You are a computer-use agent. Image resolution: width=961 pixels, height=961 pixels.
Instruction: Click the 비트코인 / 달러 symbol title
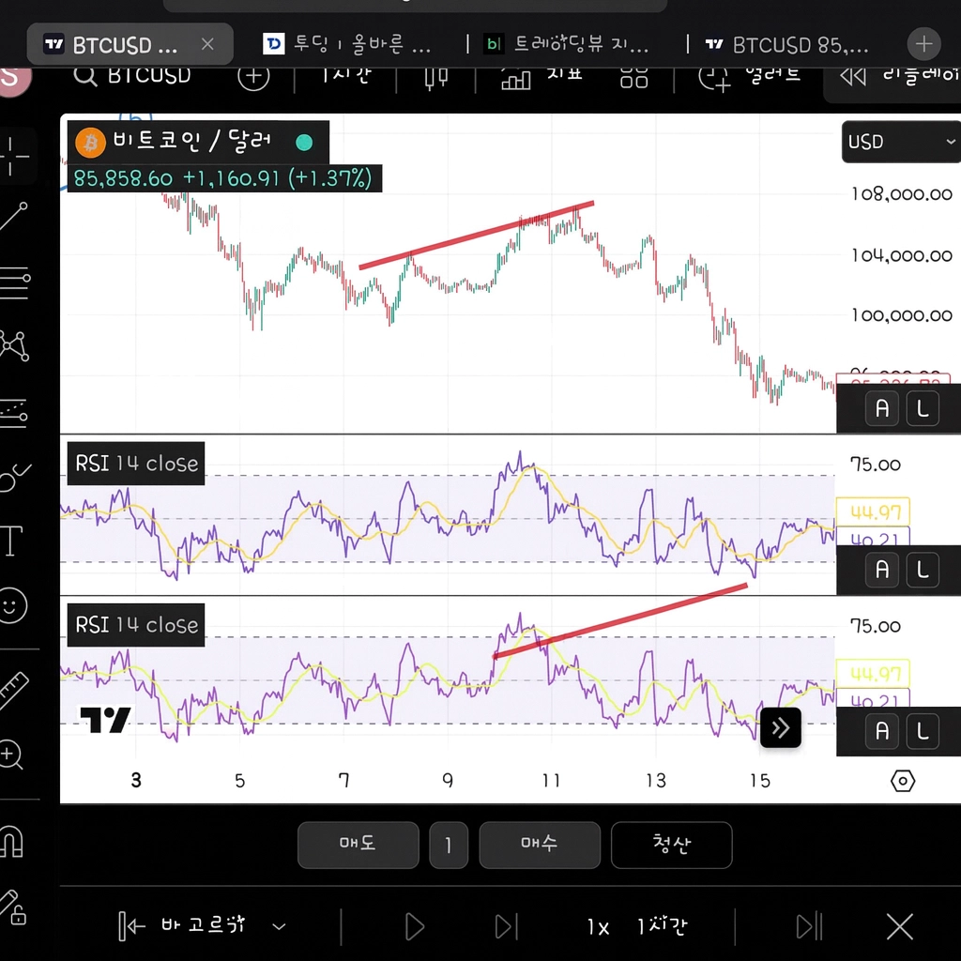tap(192, 141)
